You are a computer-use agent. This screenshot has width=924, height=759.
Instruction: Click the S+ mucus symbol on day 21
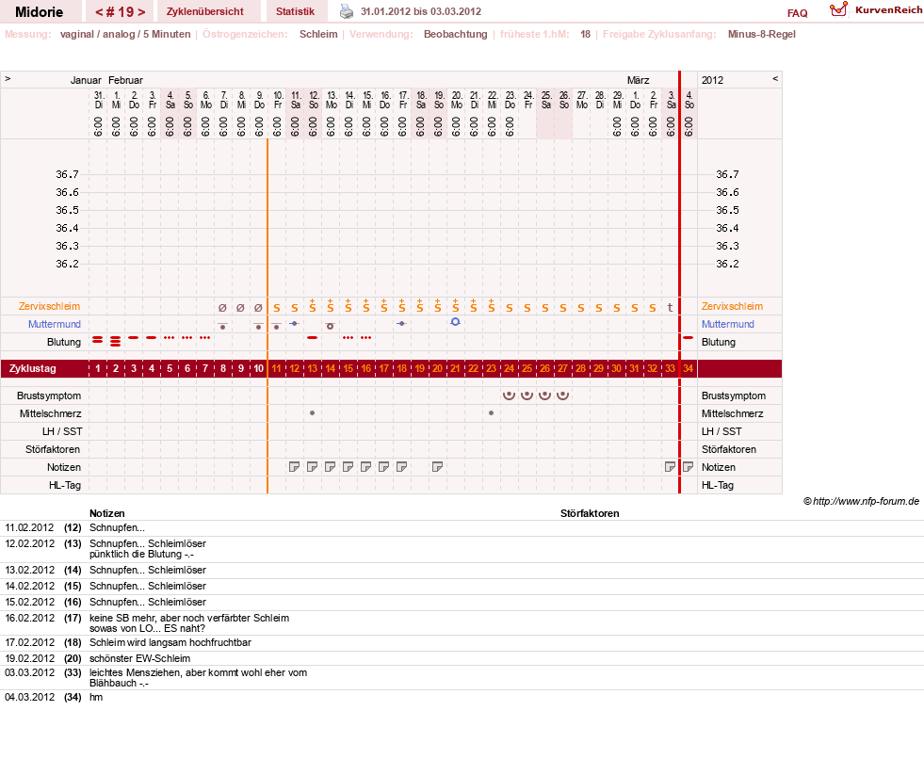[455, 306]
